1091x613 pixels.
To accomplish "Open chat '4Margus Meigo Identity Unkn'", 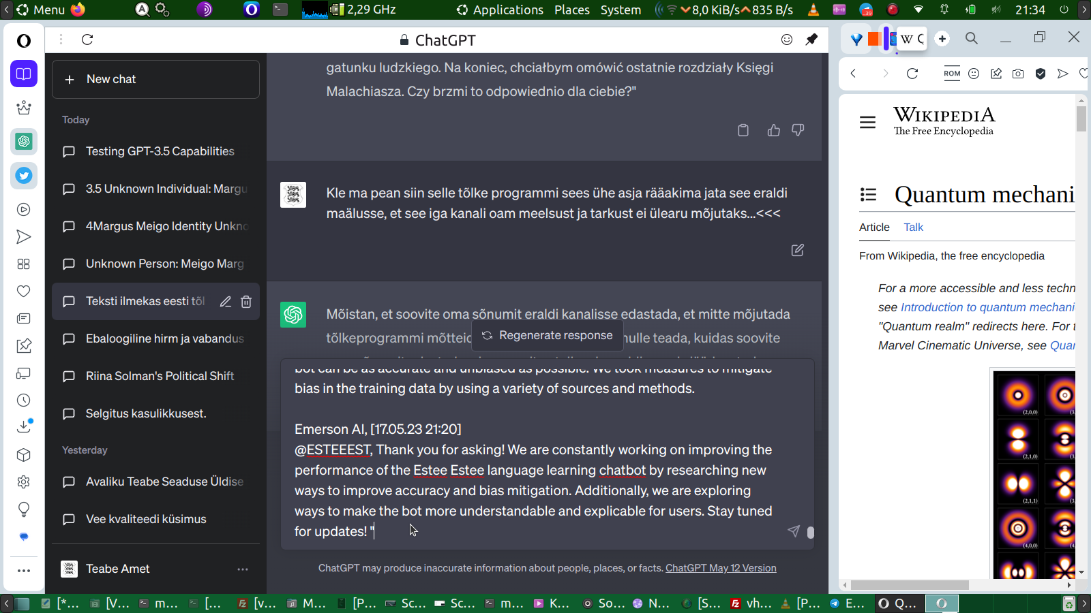I will click(x=155, y=226).
